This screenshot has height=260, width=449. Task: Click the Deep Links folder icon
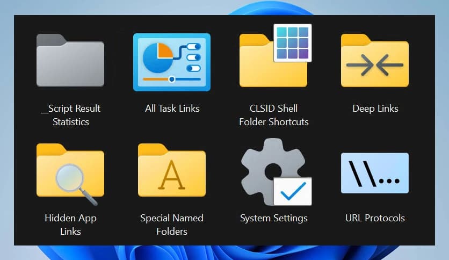tap(375, 61)
